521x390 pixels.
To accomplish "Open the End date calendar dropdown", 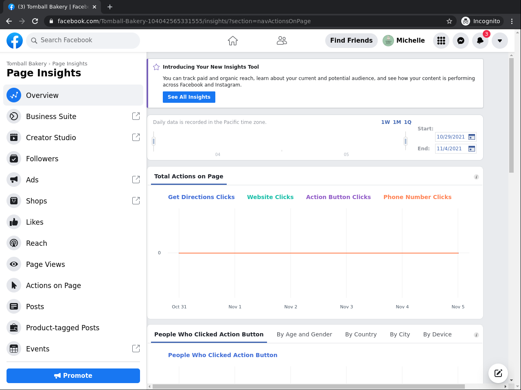I will 472,149.
